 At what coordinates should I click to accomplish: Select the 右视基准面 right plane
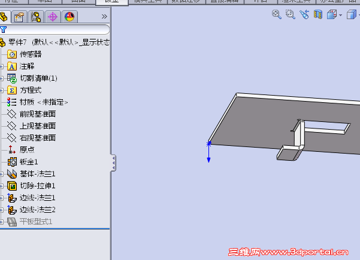tap(32, 137)
